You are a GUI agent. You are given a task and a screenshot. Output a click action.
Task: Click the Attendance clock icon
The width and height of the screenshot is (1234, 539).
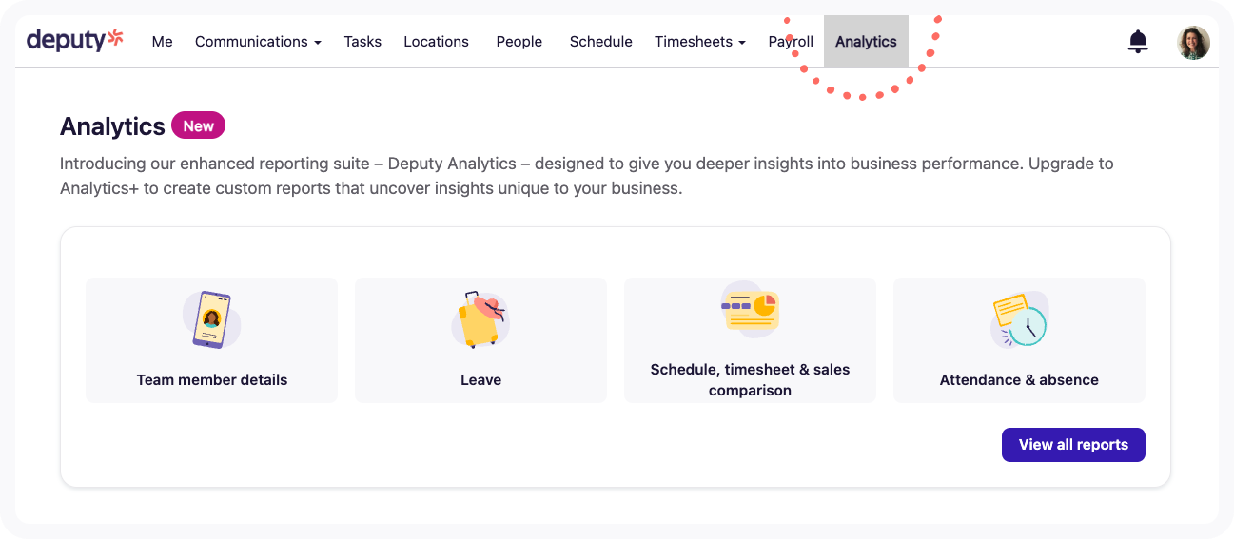(x=1019, y=320)
